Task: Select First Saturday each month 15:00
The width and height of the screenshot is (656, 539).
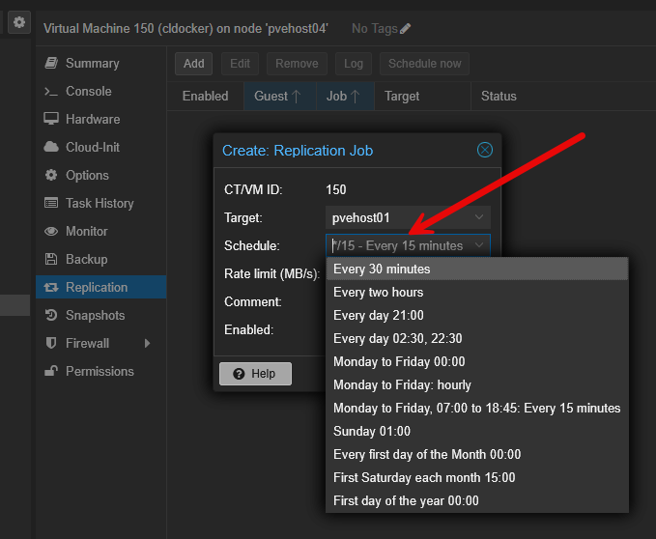Action: coord(477,477)
